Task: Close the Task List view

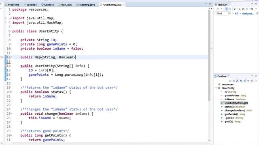Action: 229,4
